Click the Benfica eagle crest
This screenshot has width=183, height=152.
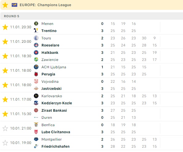[x=36, y=125]
